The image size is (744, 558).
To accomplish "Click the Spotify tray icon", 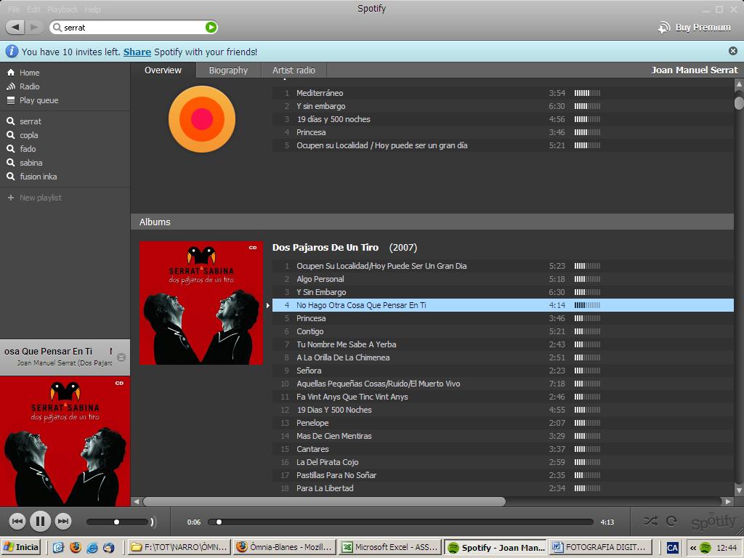I will pyautogui.click(x=705, y=548).
